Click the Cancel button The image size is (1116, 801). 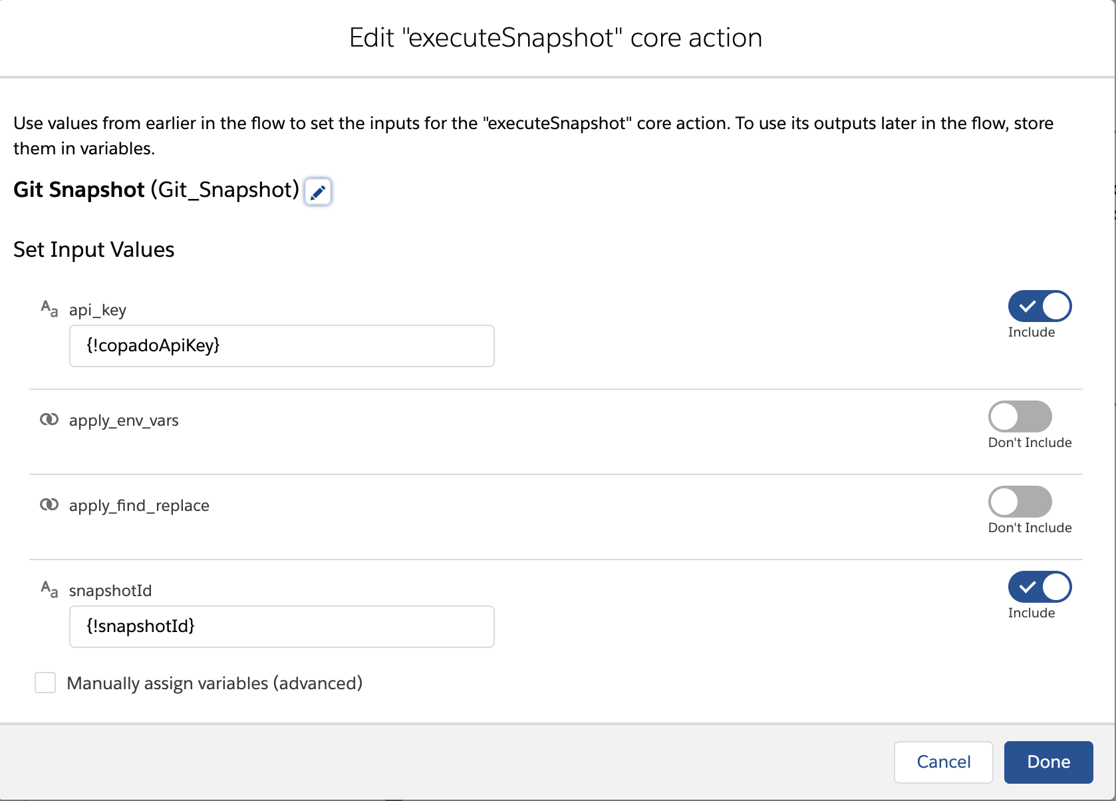[x=944, y=762]
